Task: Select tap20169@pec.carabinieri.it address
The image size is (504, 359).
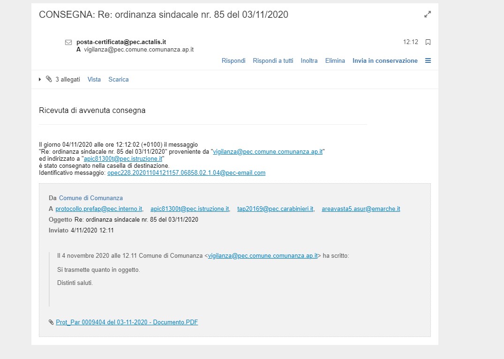Action: tap(275, 209)
